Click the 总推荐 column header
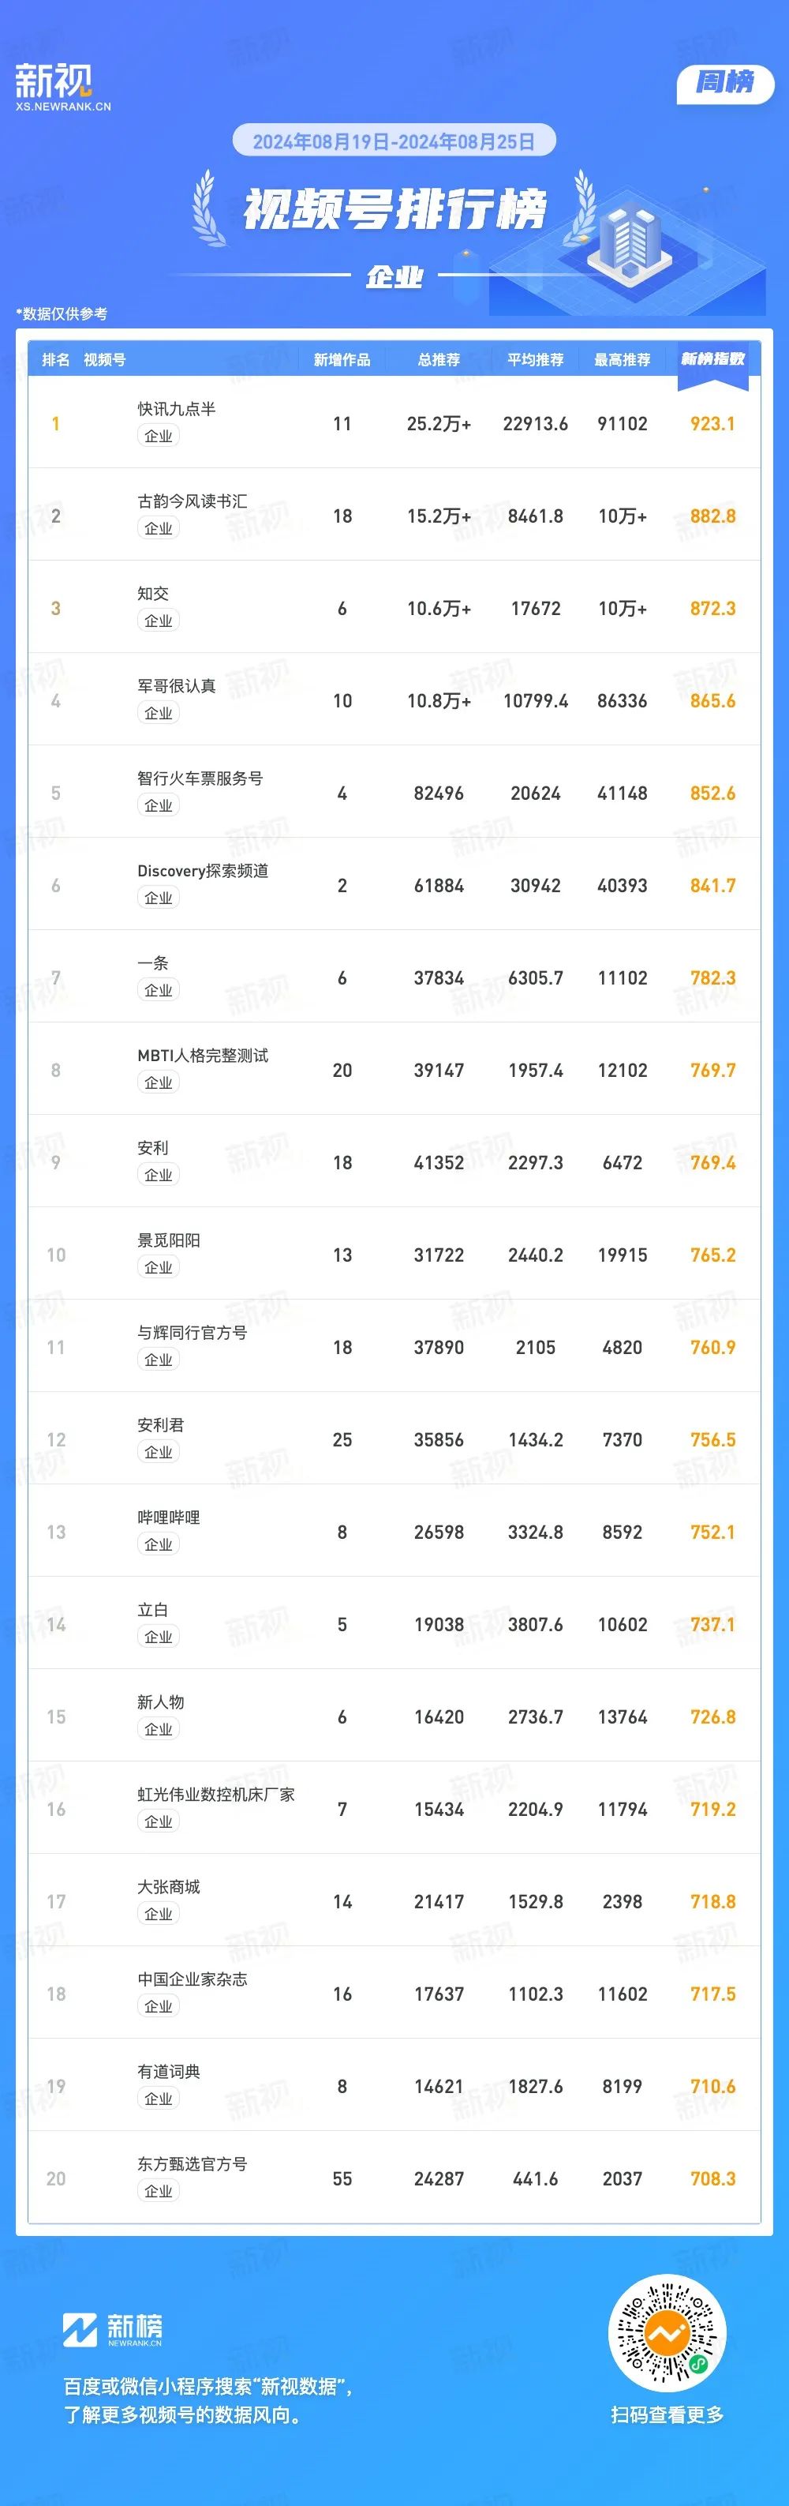Screen dimensions: 789x2506 tap(438, 360)
